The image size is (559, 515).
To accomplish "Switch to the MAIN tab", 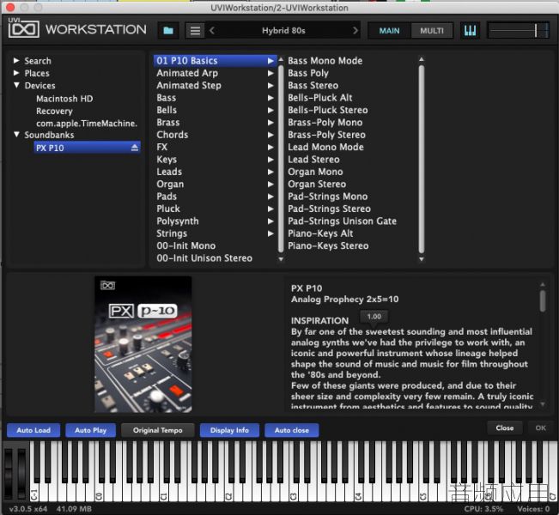I will coord(389,31).
